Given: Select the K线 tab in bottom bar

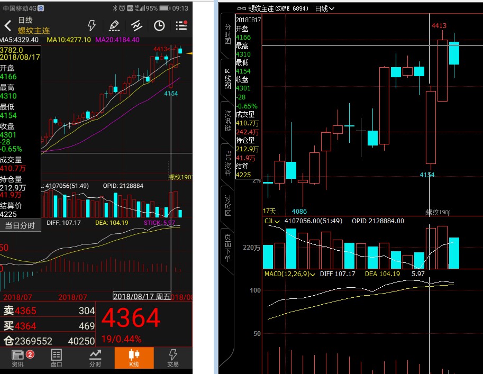Looking at the screenshot, I should pos(134,358).
